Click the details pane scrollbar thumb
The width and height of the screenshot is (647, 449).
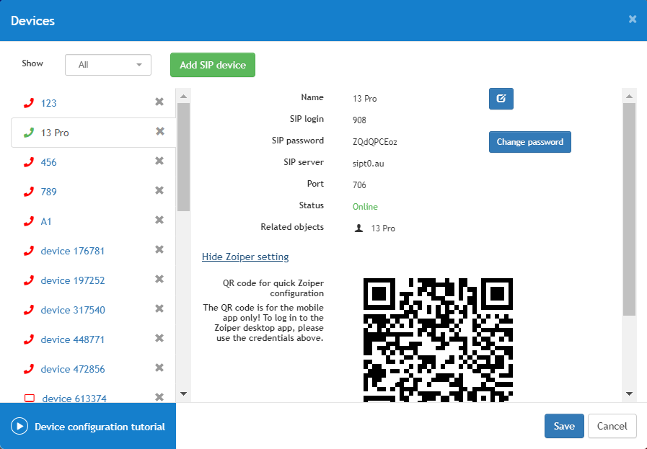(x=629, y=210)
